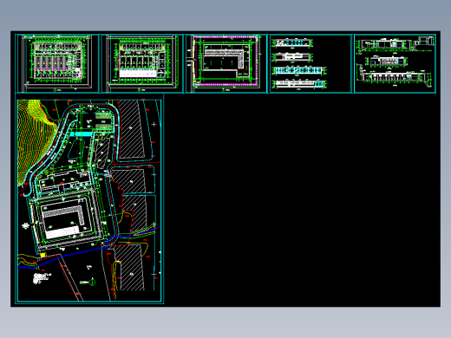Click the solid cyan rectangle in site plan
The width and height of the screenshot is (451, 338).
(81, 134)
